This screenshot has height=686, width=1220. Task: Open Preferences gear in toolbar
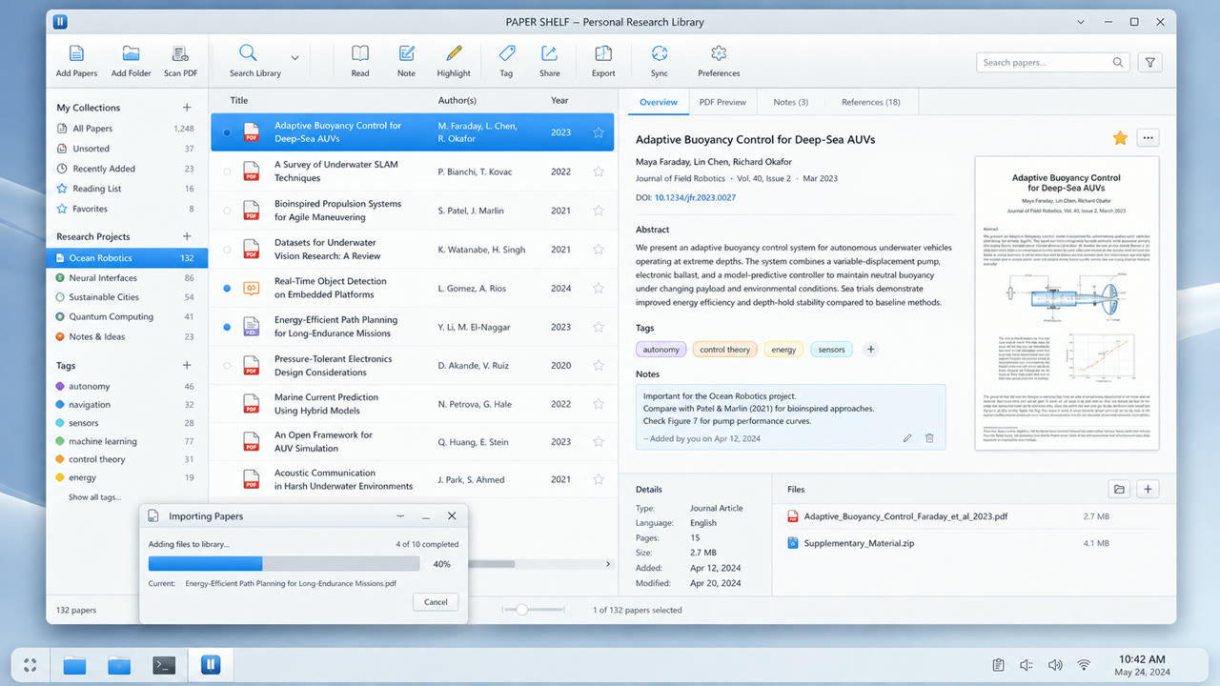pyautogui.click(x=719, y=53)
